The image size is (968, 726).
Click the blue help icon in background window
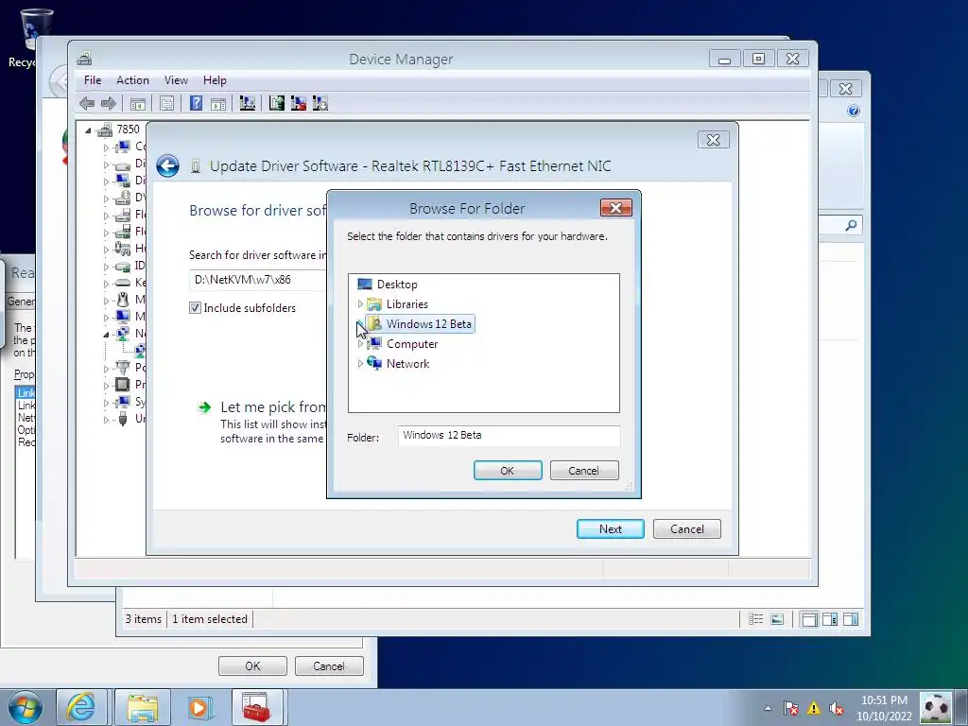click(854, 112)
